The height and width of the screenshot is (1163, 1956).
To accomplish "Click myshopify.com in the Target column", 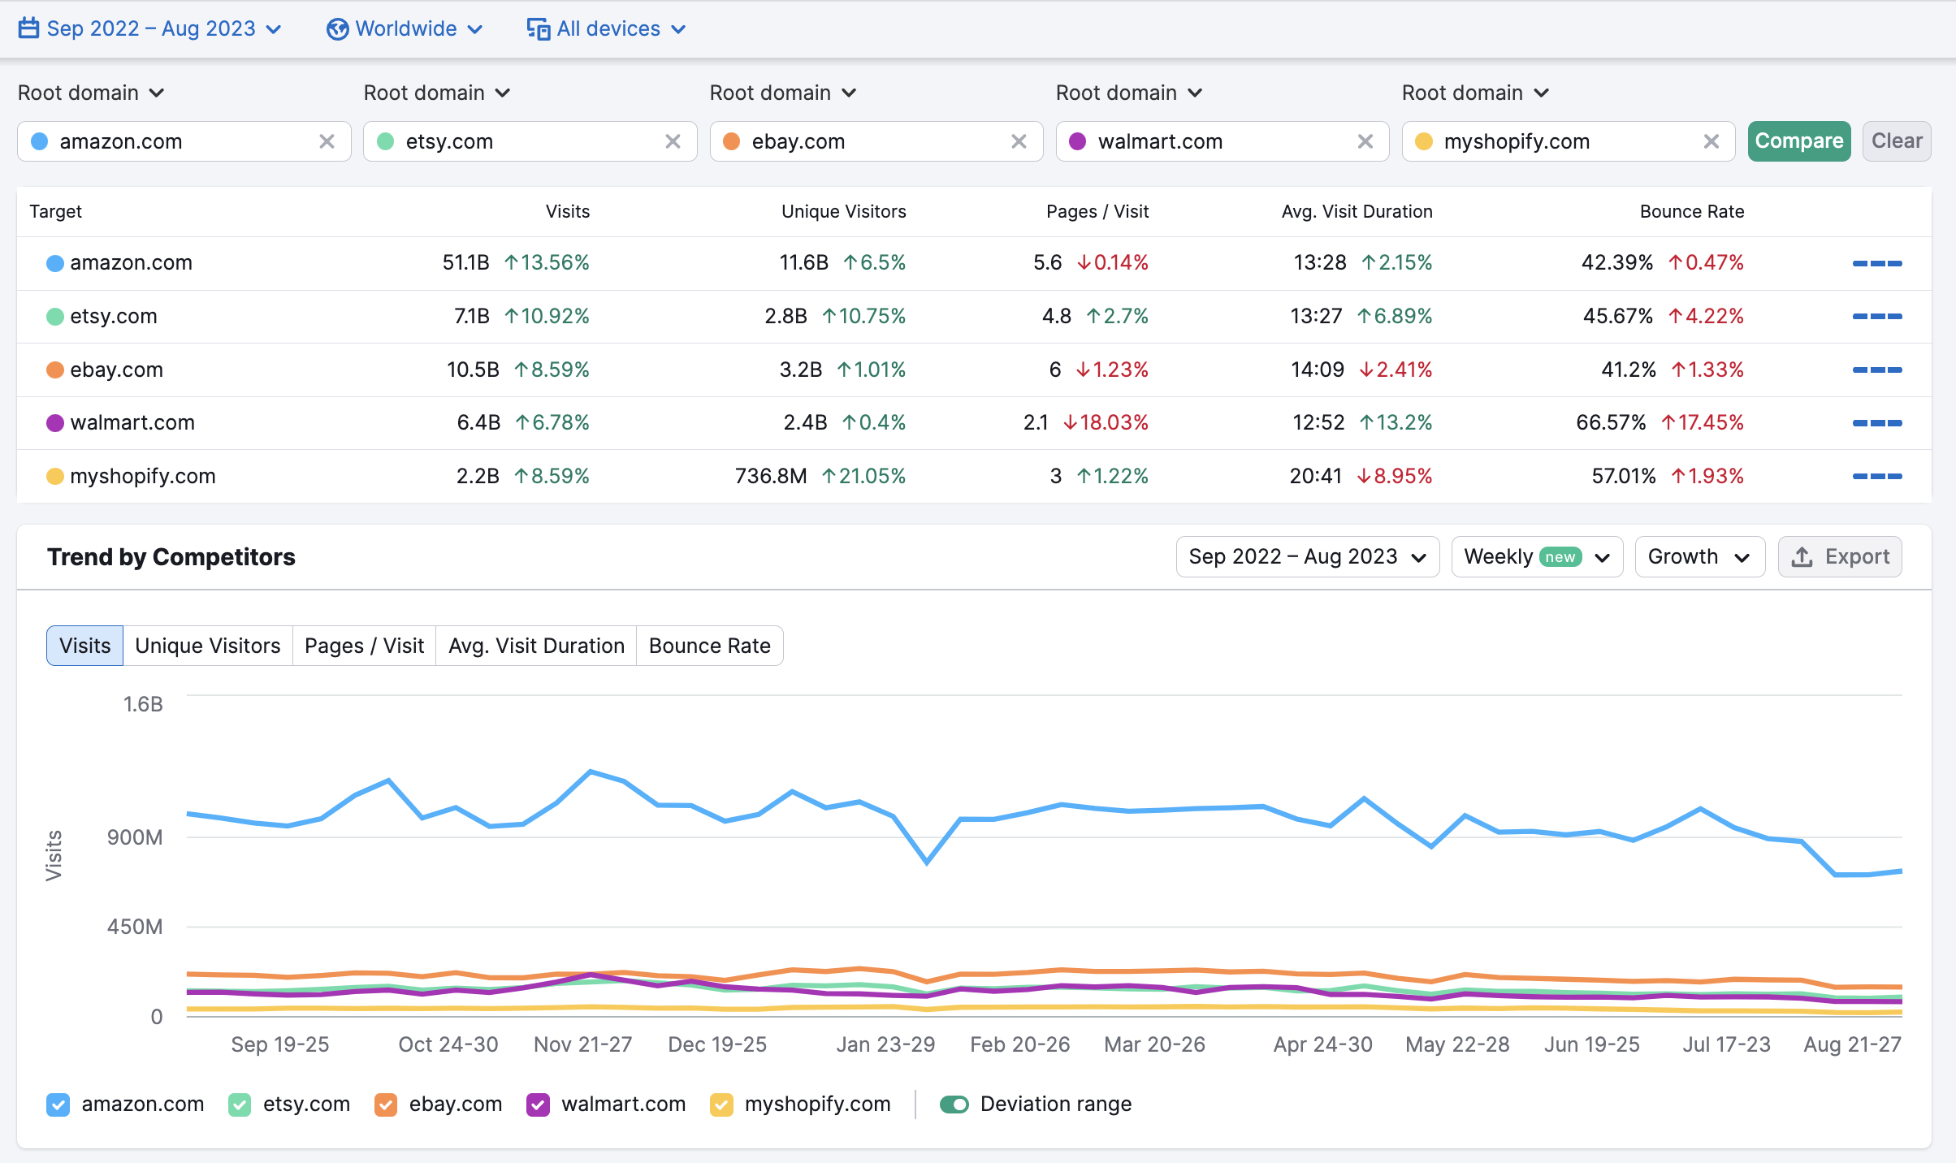I will [x=143, y=476].
